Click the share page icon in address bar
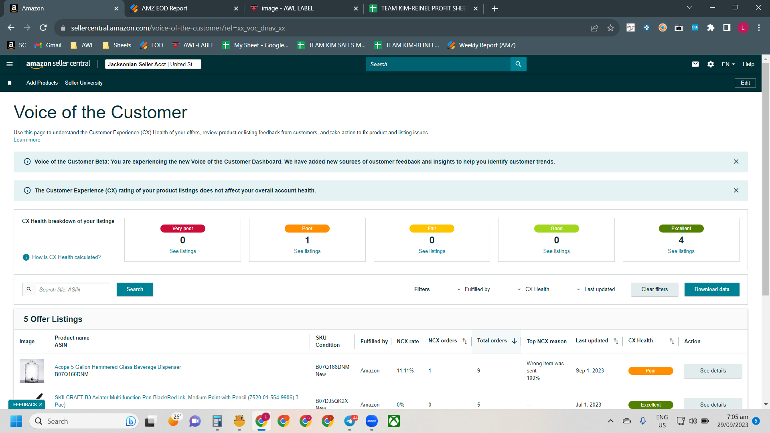770x433 pixels. pos(594,28)
